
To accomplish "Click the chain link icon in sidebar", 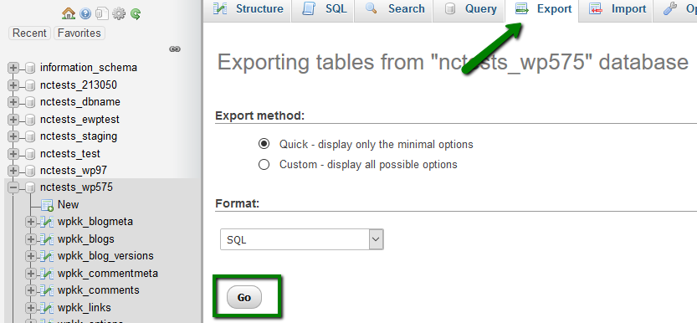I will point(175,49).
